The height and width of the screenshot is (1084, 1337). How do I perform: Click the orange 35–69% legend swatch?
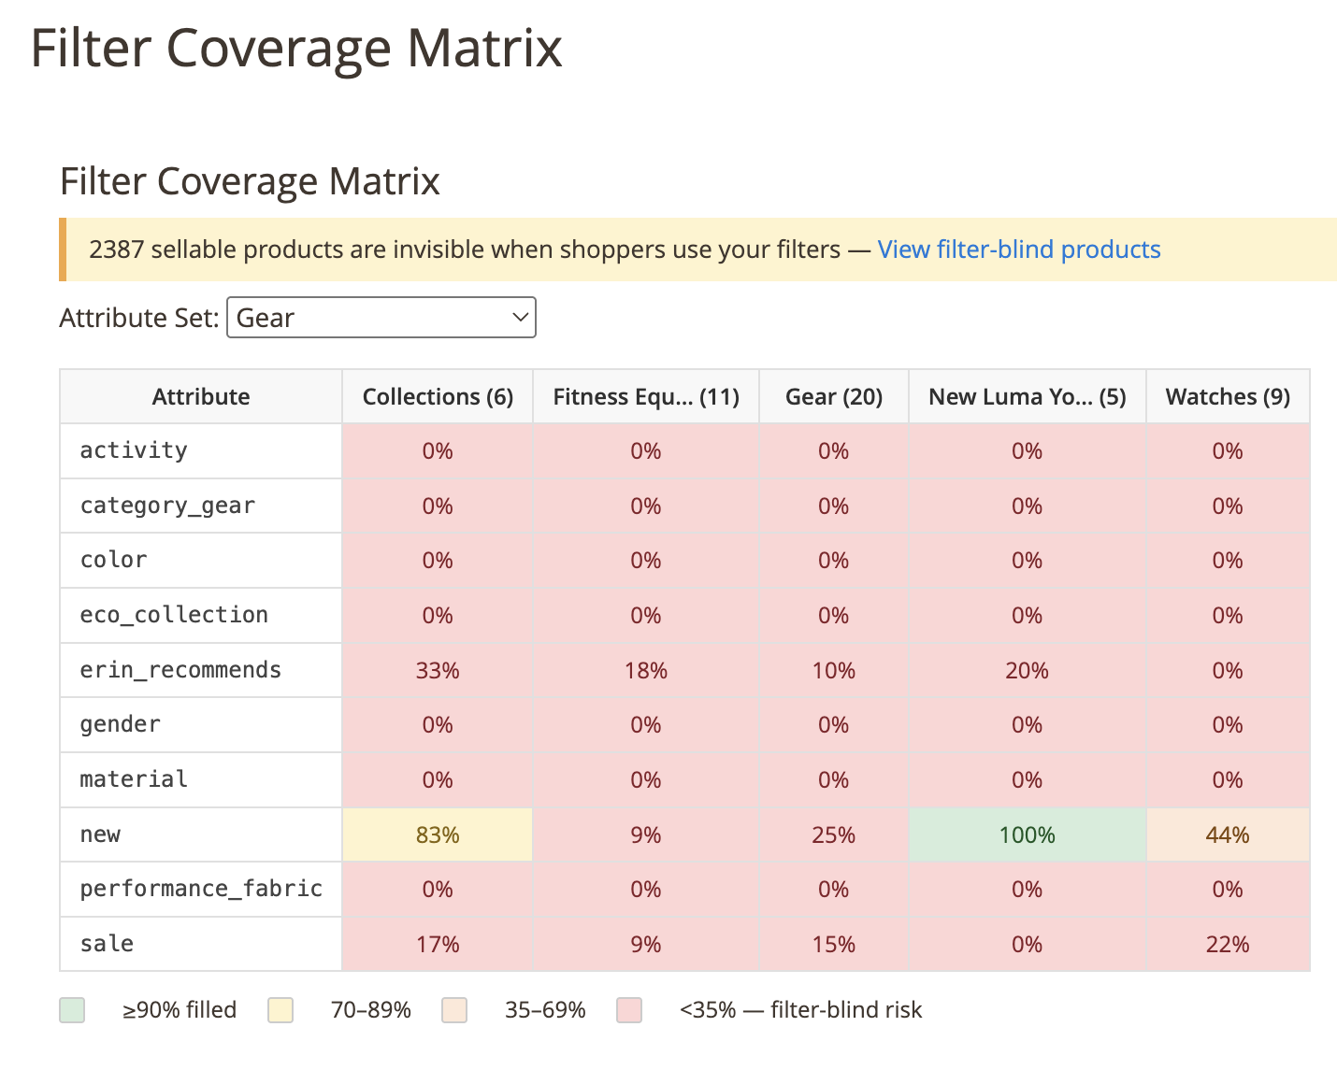point(454,1010)
